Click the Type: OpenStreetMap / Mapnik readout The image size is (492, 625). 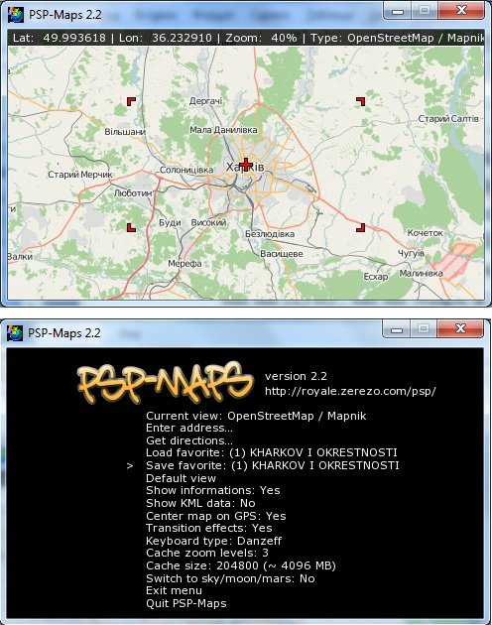tap(397, 39)
